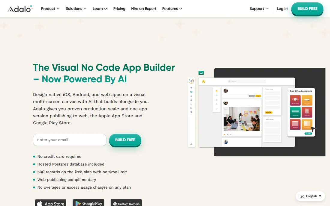
Task: Click BUILD FREE in the header
Action: [307, 9]
